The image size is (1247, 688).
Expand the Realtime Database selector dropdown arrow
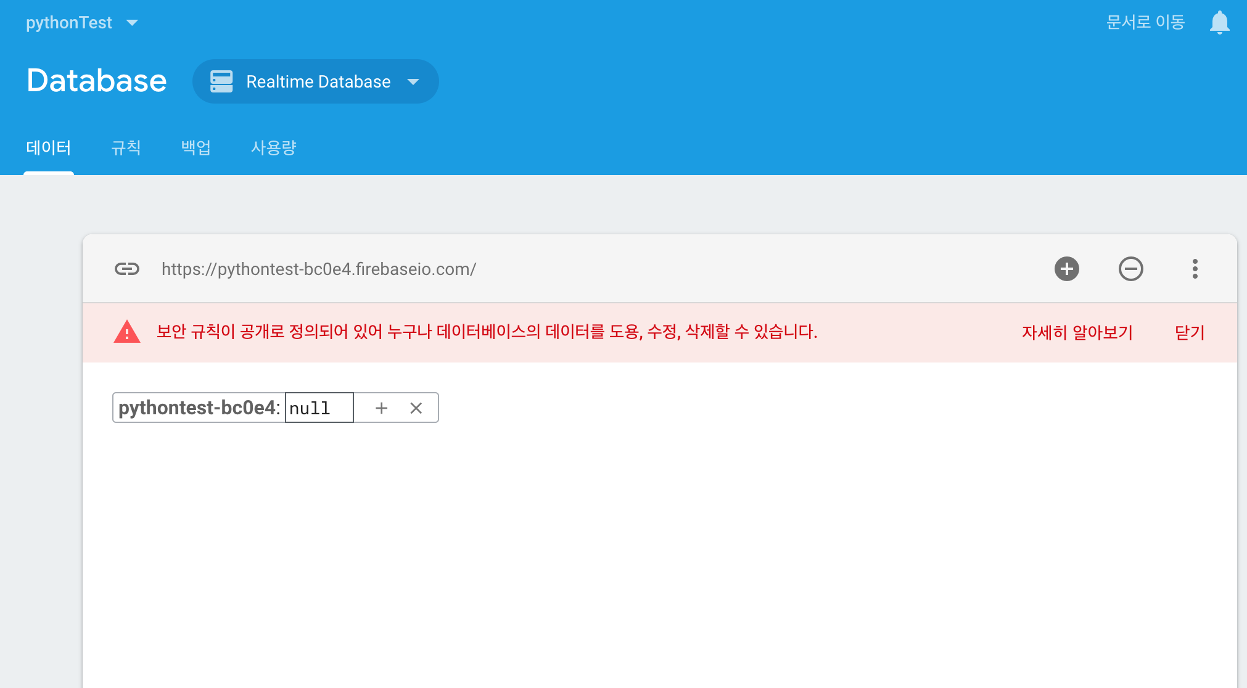(413, 81)
